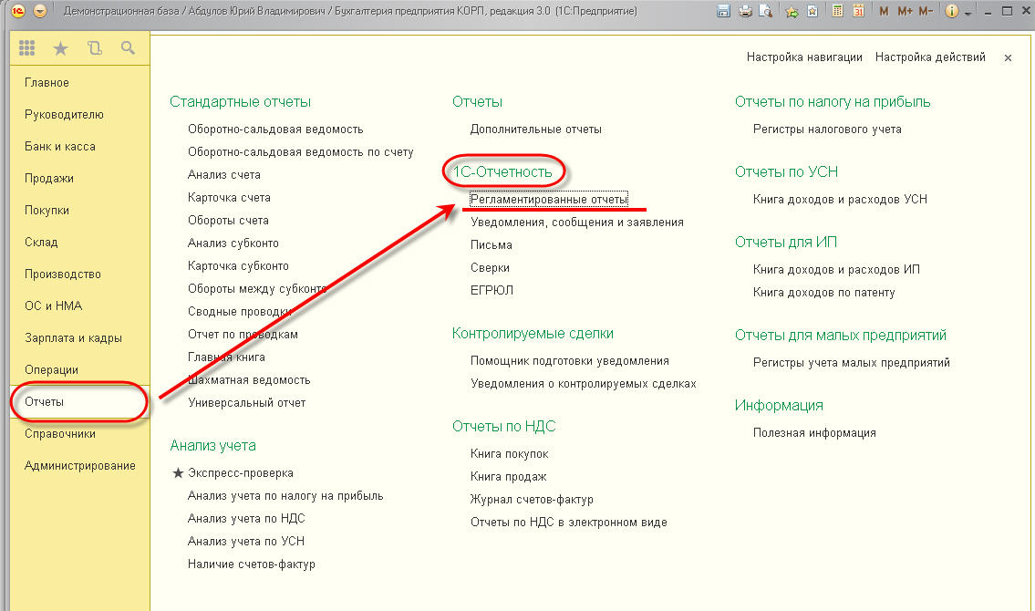
Task: Open Книга покупок
Action: (510, 454)
